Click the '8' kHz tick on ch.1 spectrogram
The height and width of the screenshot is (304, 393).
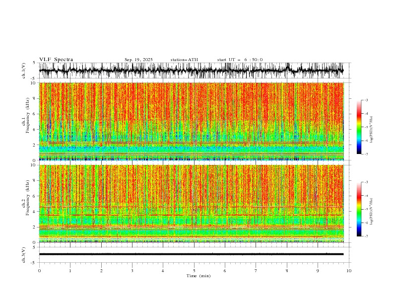[x=35, y=98]
